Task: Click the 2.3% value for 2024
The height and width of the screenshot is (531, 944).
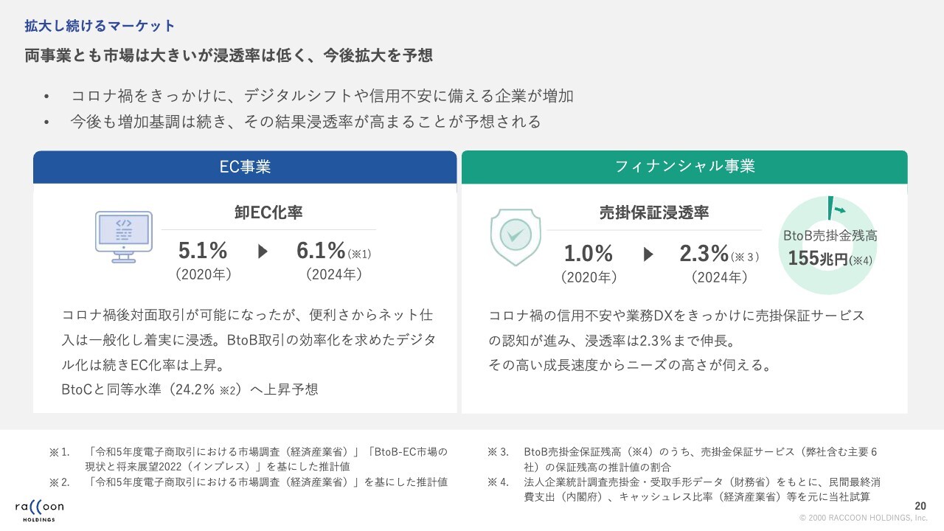Action: coord(704,254)
